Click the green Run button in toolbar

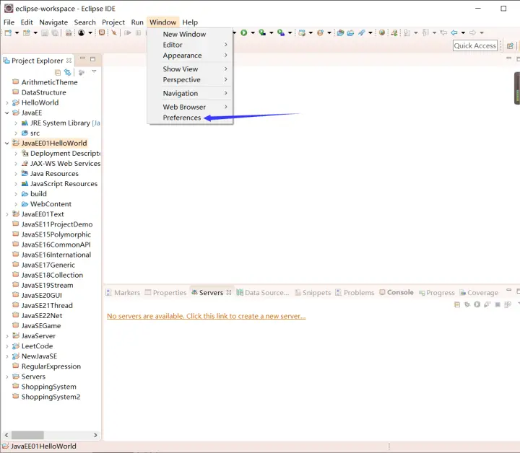(244, 32)
